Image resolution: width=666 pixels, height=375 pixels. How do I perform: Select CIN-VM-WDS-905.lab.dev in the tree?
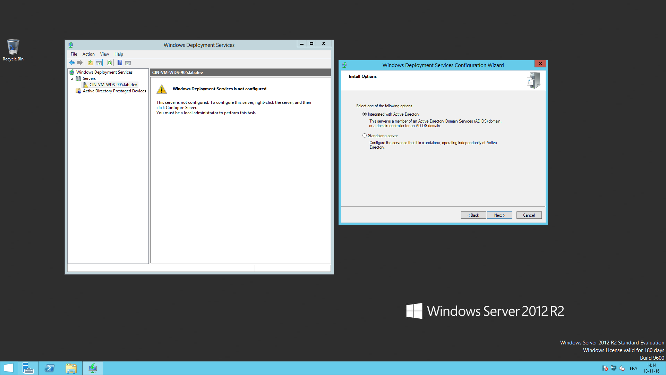point(113,85)
